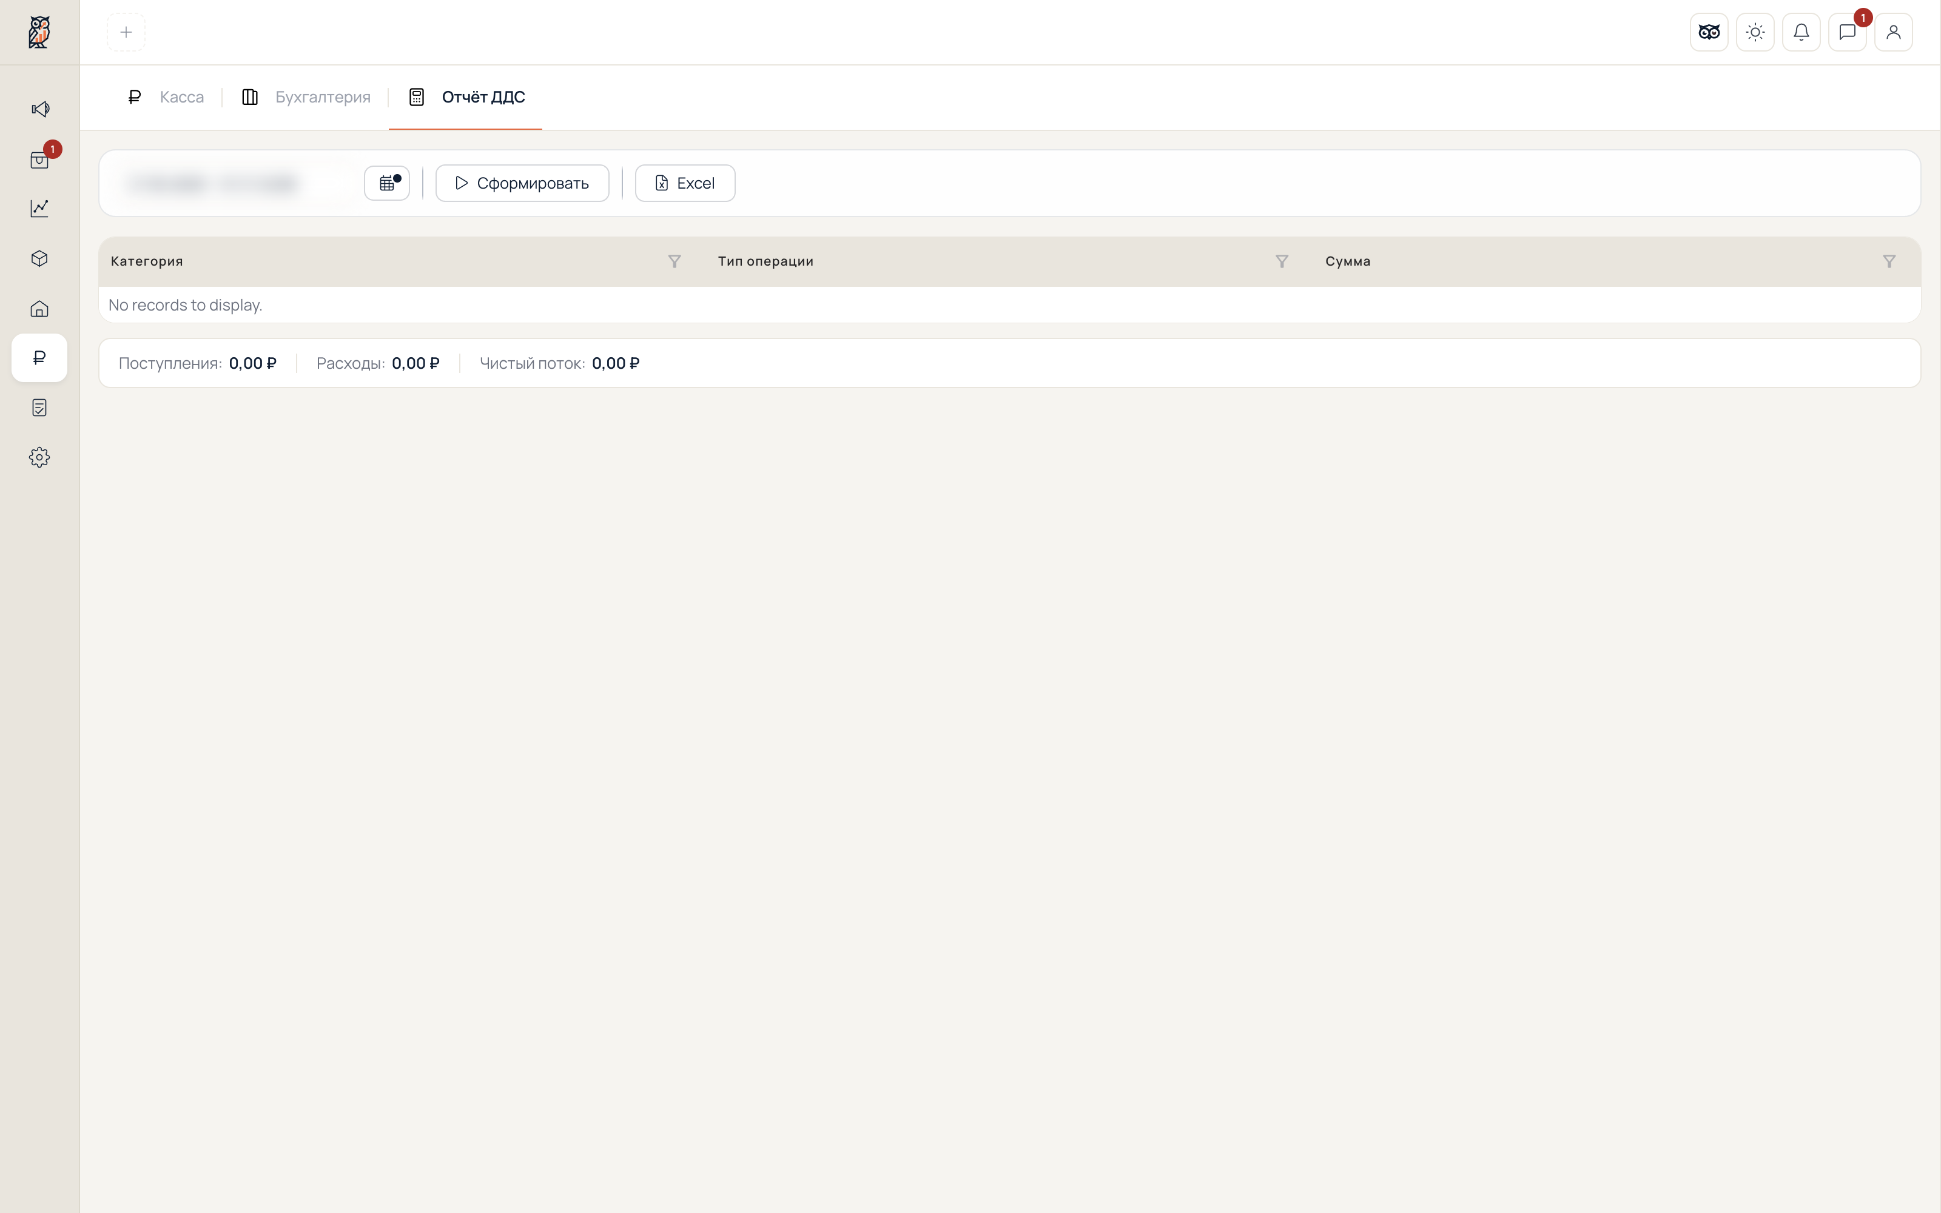Open the user profile icon
The height and width of the screenshot is (1213, 1941).
click(1894, 32)
